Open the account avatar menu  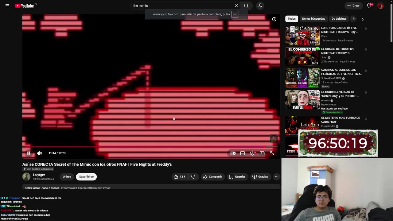[x=380, y=6]
